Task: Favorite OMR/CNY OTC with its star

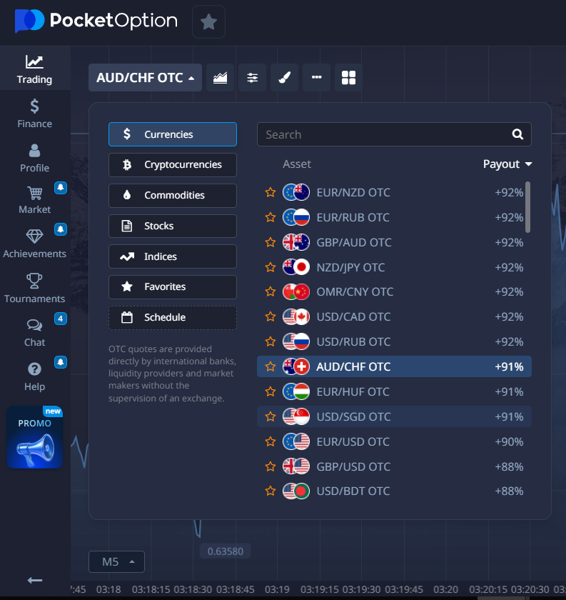Action: point(271,291)
